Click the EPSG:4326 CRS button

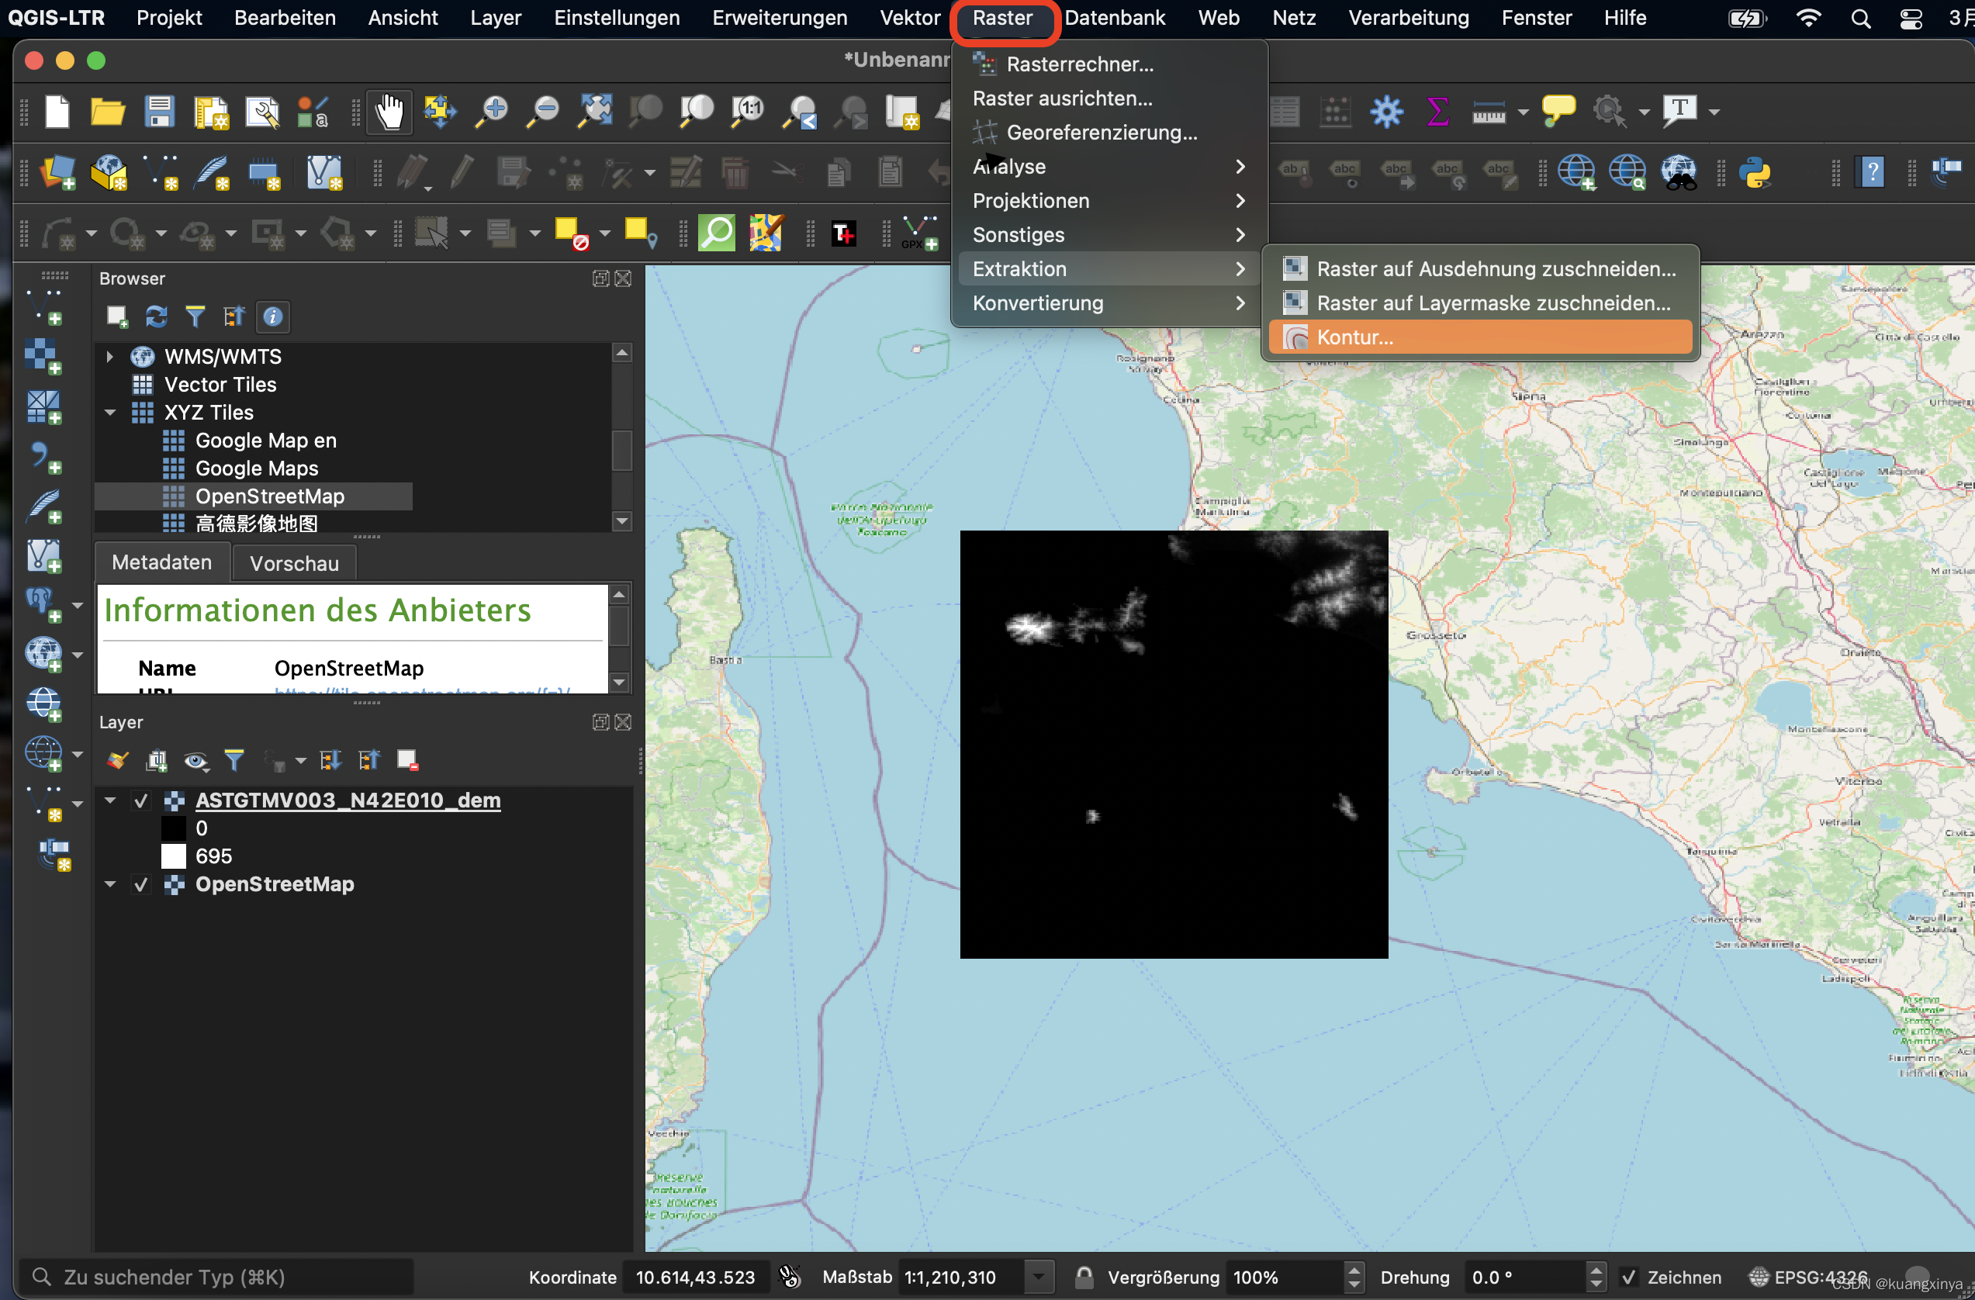(x=1807, y=1277)
